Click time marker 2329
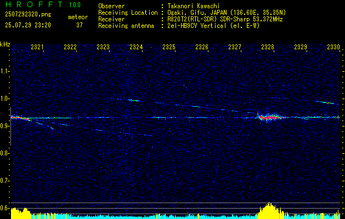This screenshot has width=345, height=219. [301, 47]
